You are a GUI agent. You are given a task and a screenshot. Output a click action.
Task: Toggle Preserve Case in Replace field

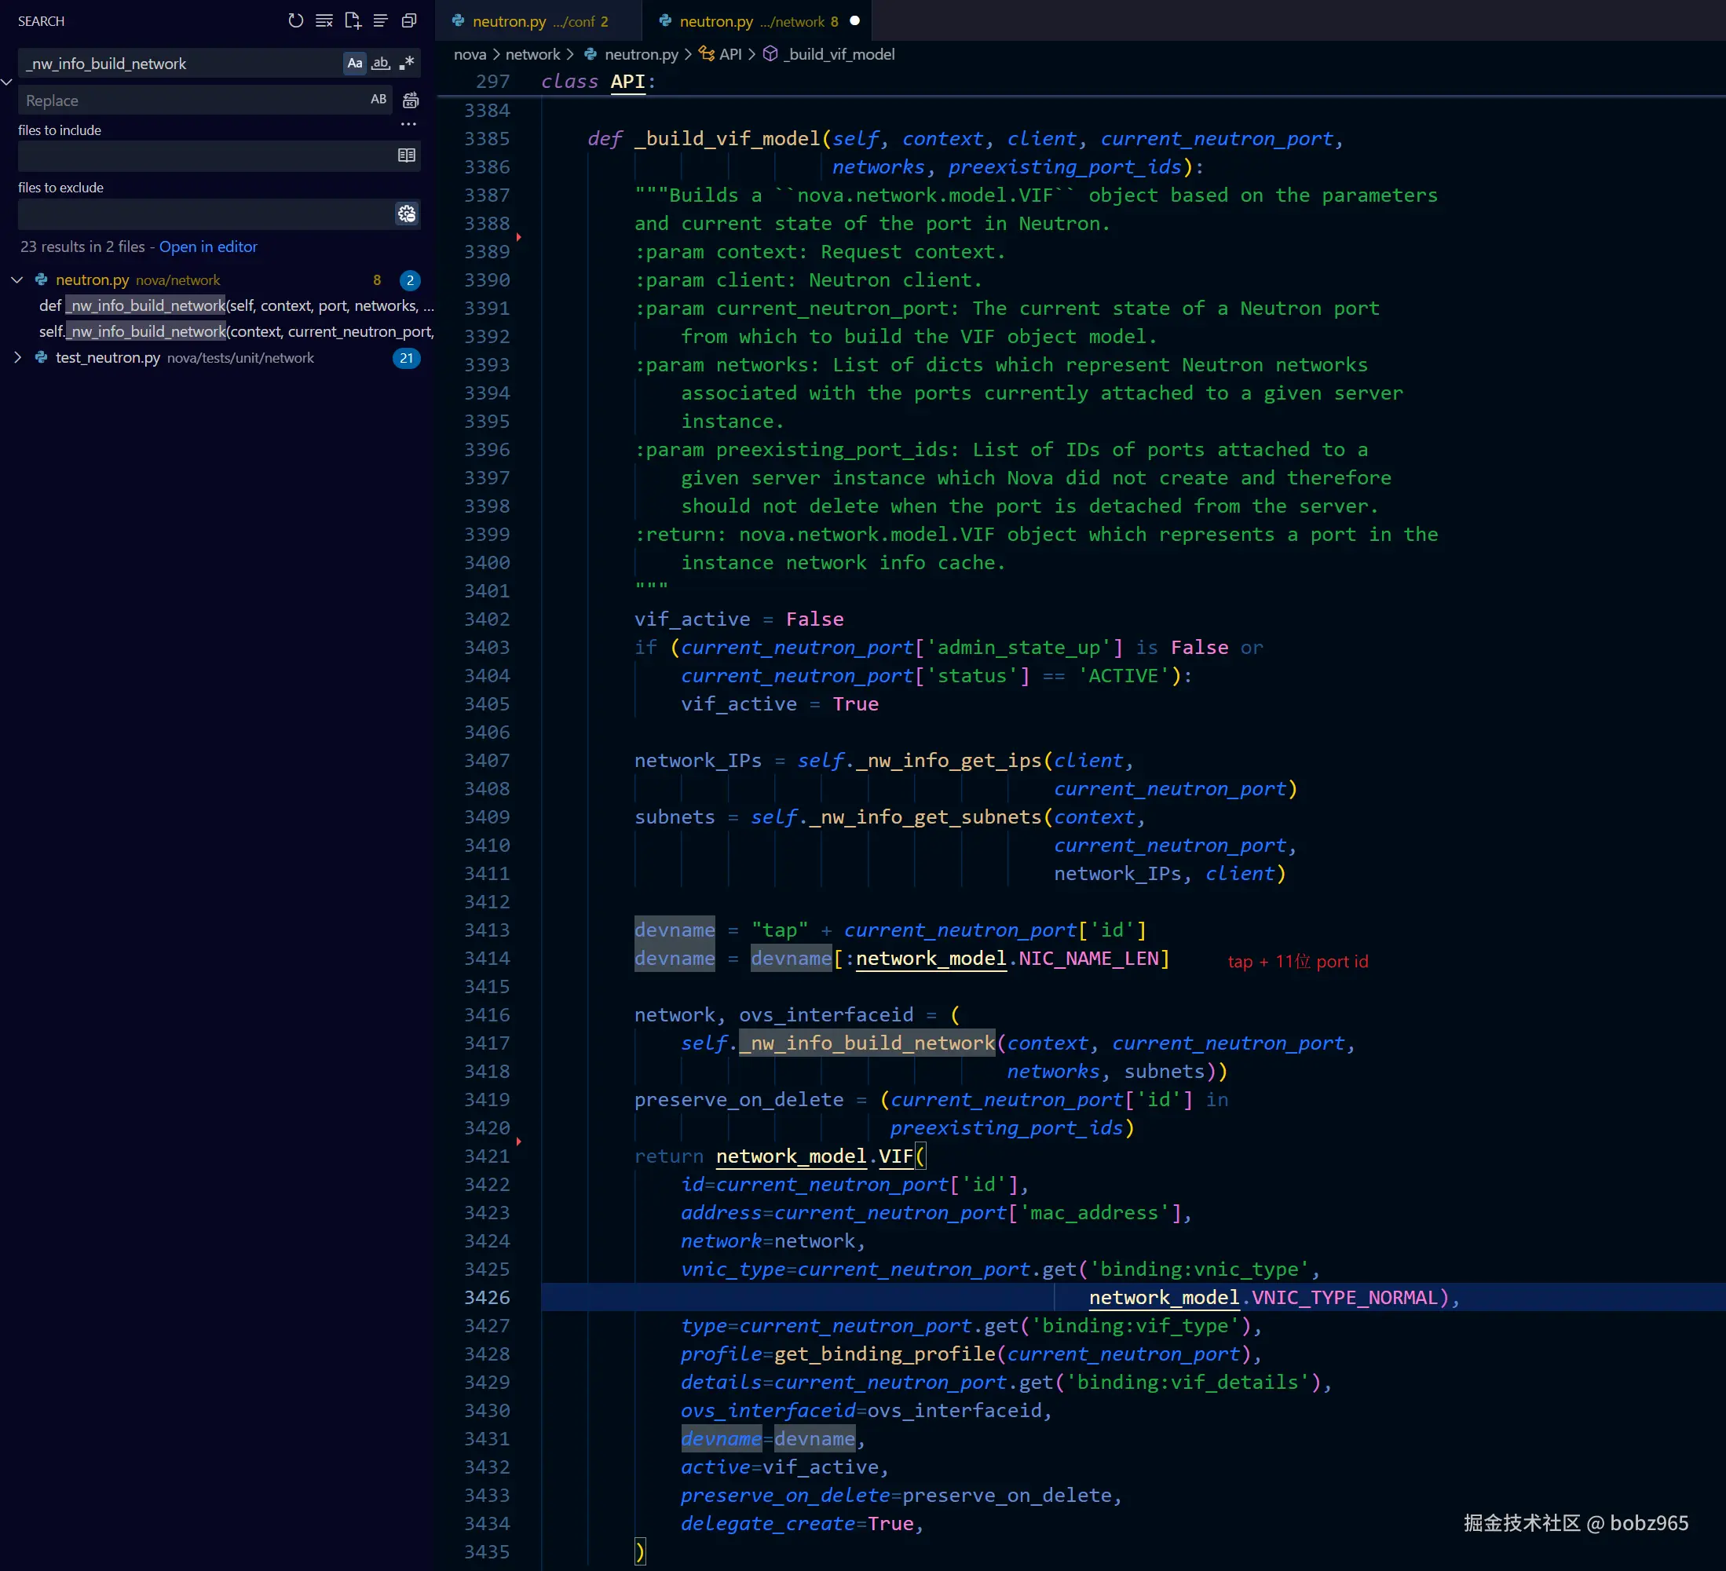pos(378,99)
